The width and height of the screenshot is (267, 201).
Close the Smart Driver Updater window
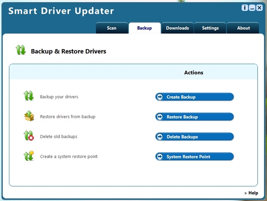(259, 8)
